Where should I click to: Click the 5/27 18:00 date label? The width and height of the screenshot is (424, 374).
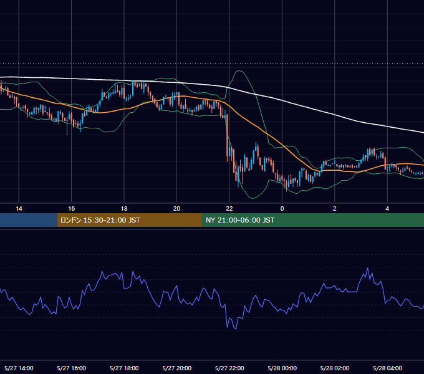(124, 368)
